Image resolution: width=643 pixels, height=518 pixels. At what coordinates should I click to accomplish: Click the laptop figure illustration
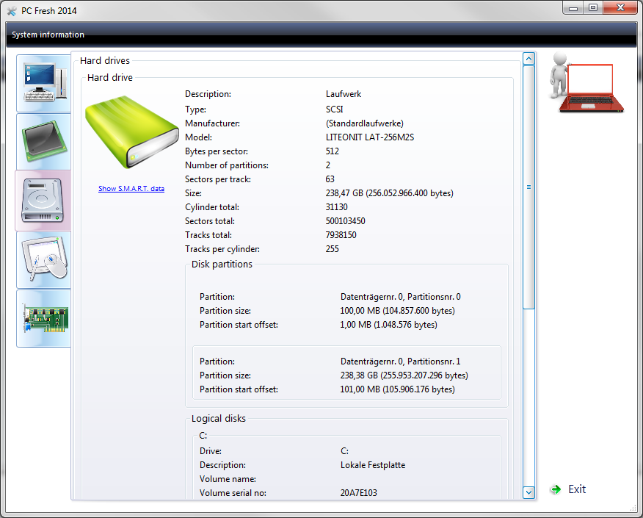(x=586, y=82)
